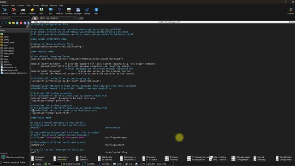Select the .cshrc file
The height and width of the screenshot is (166, 295).
pyautogui.click(x=4, y=59)
